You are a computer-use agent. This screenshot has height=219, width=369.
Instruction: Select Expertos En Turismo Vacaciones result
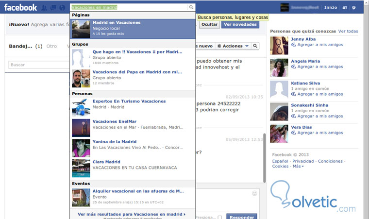[x=133, y=108]
